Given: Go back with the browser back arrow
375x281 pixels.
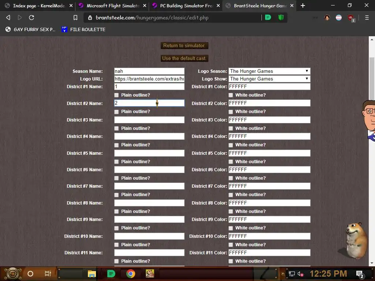Looking at the screenshot, I should coord(8,18).
